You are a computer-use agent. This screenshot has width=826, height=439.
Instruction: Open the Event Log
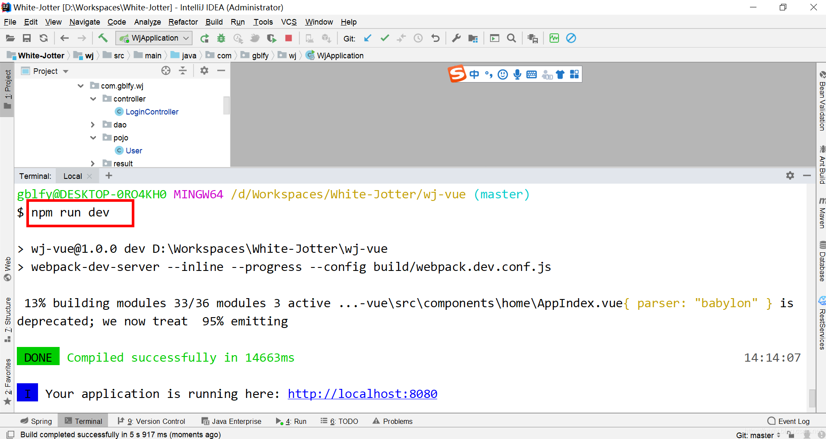click(x=788, y=421)
